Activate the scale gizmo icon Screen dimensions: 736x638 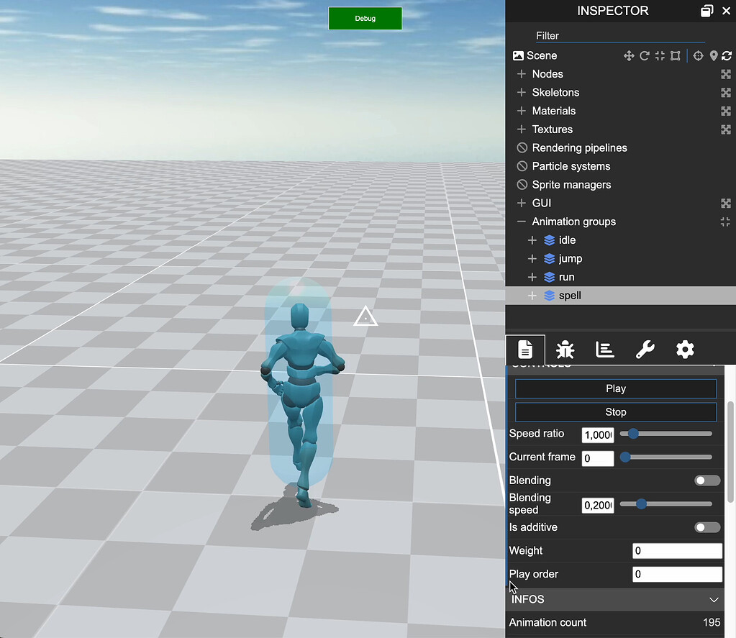(659, 55)
